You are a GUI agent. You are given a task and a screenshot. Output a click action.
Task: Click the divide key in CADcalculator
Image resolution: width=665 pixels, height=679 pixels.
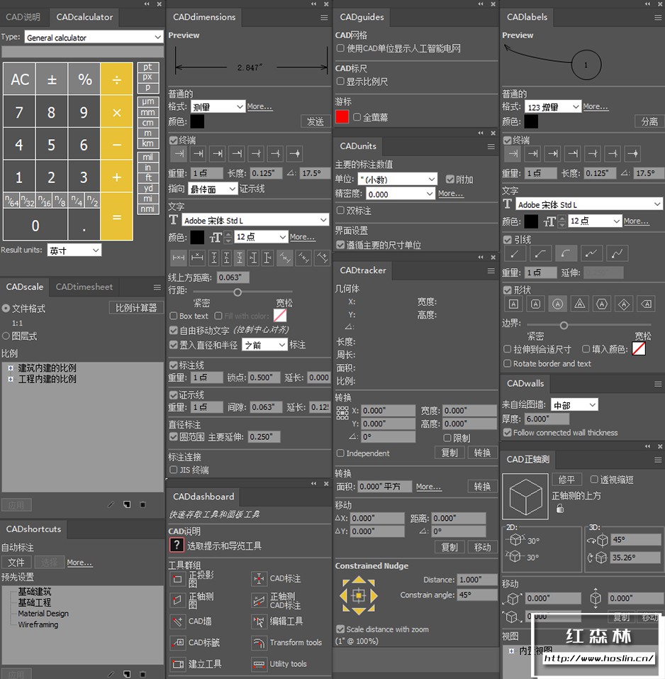tap(116, 79)
